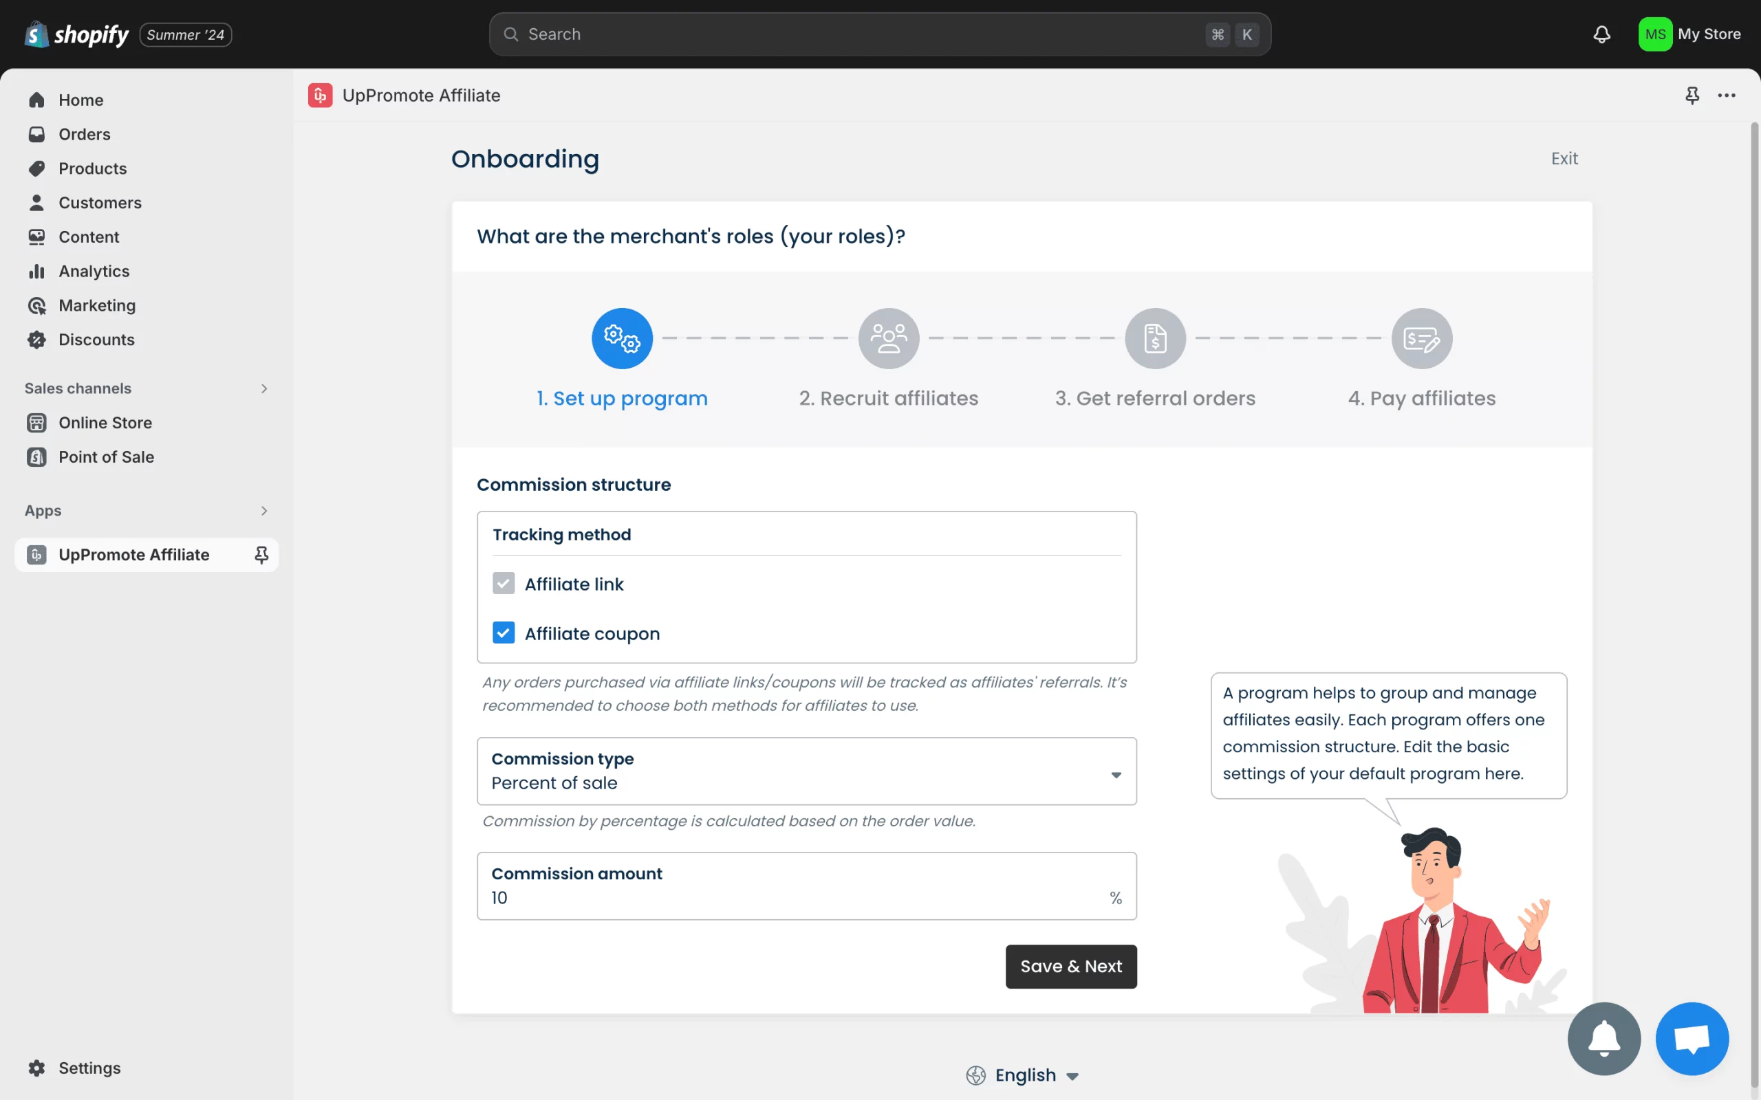Toggle the Affiliate link checkbox
The image size is (1761, 1100).
[504, 583]
